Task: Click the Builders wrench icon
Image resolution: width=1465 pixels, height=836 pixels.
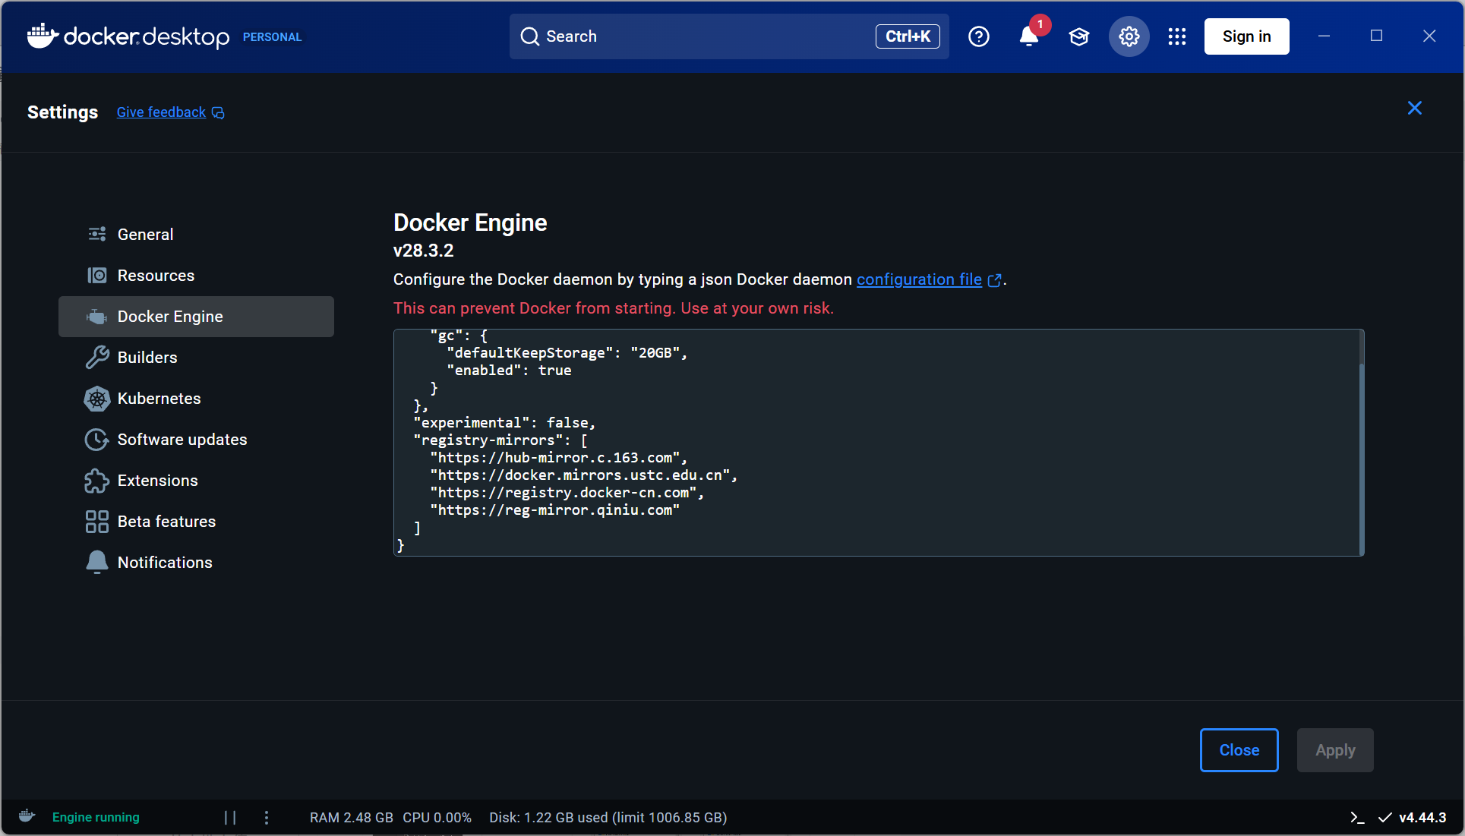Action: [97, 358]
